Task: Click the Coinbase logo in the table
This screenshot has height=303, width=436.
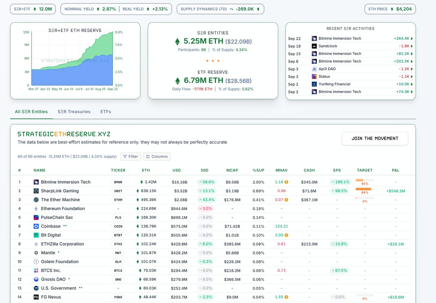Action: coord(36,227)
